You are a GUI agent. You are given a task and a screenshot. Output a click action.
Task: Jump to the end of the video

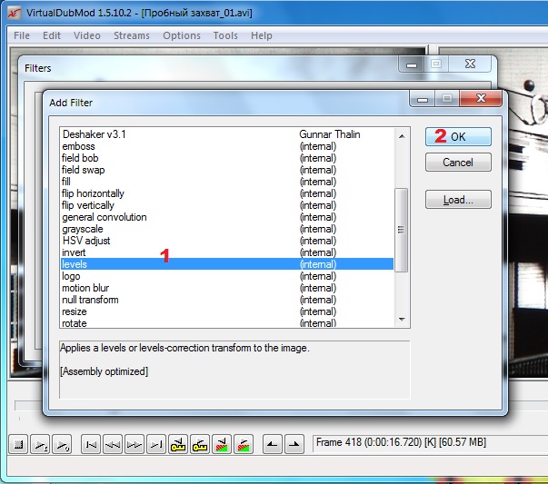pos(156,444)
